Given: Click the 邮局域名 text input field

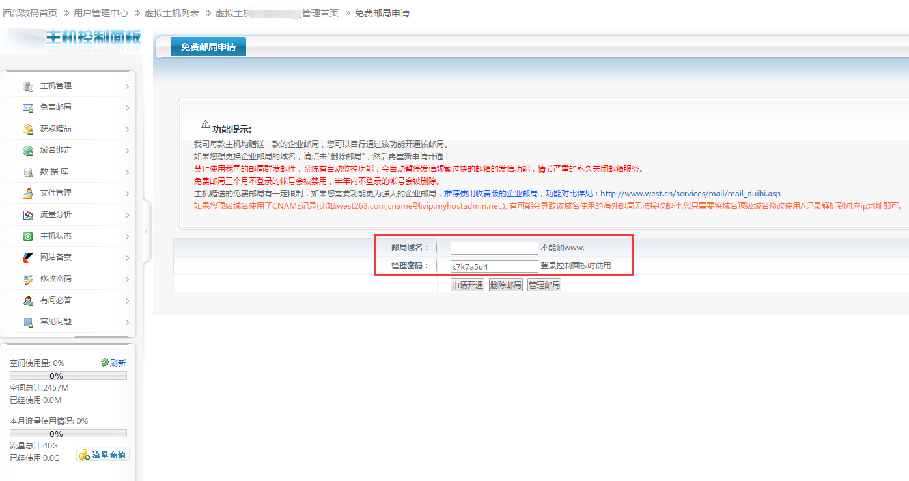Looking at the screenshot, I should pos(494,248).
